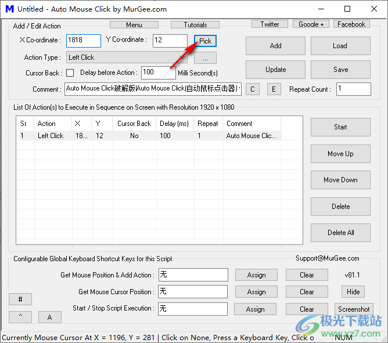Click the Move Down button
Viewport: 388px width, 343px height.
point(340,180)
